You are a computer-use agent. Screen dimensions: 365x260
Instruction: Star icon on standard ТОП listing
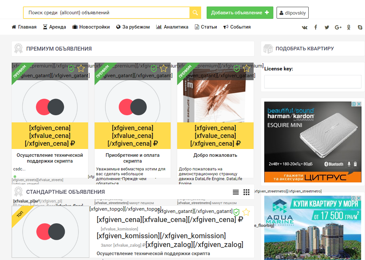click(x=246, y=212)
